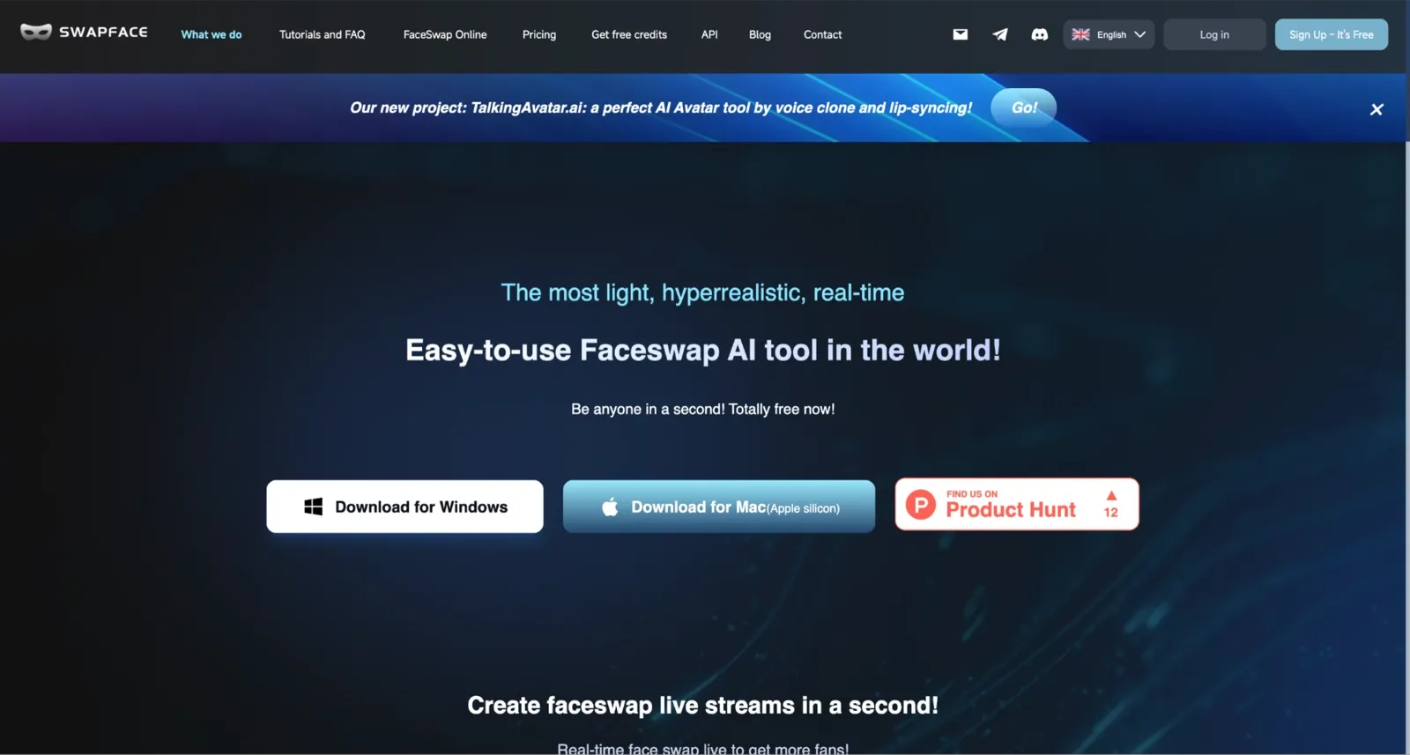Click the TalkingAvatar.ai announcement text

661,107
